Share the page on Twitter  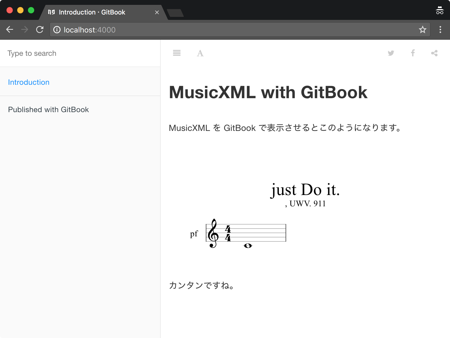click(391, 53)
